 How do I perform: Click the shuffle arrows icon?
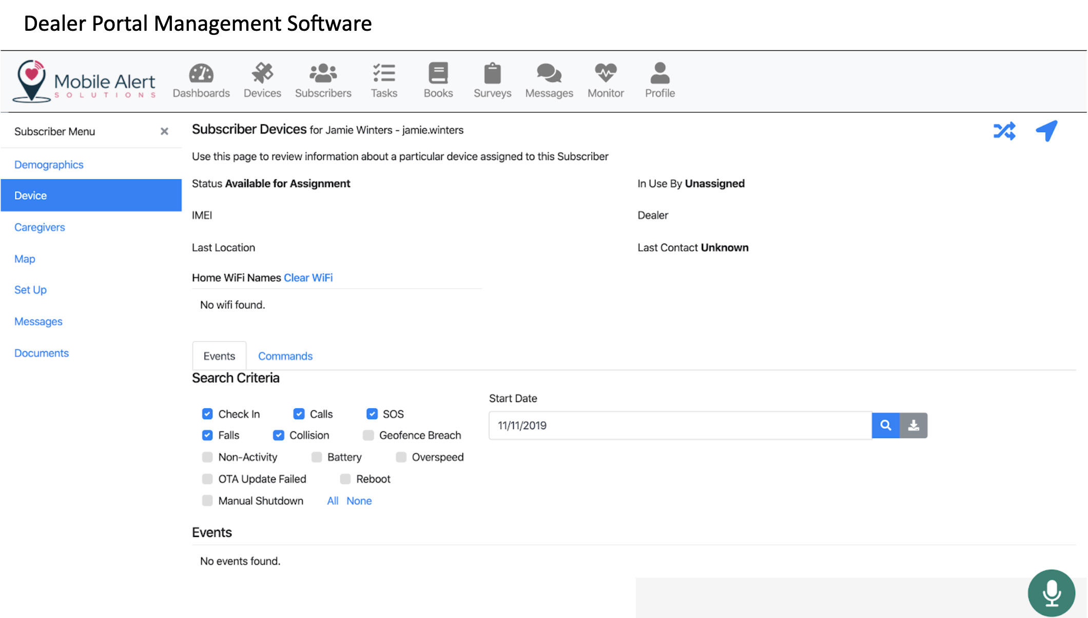coord(1004,131)
